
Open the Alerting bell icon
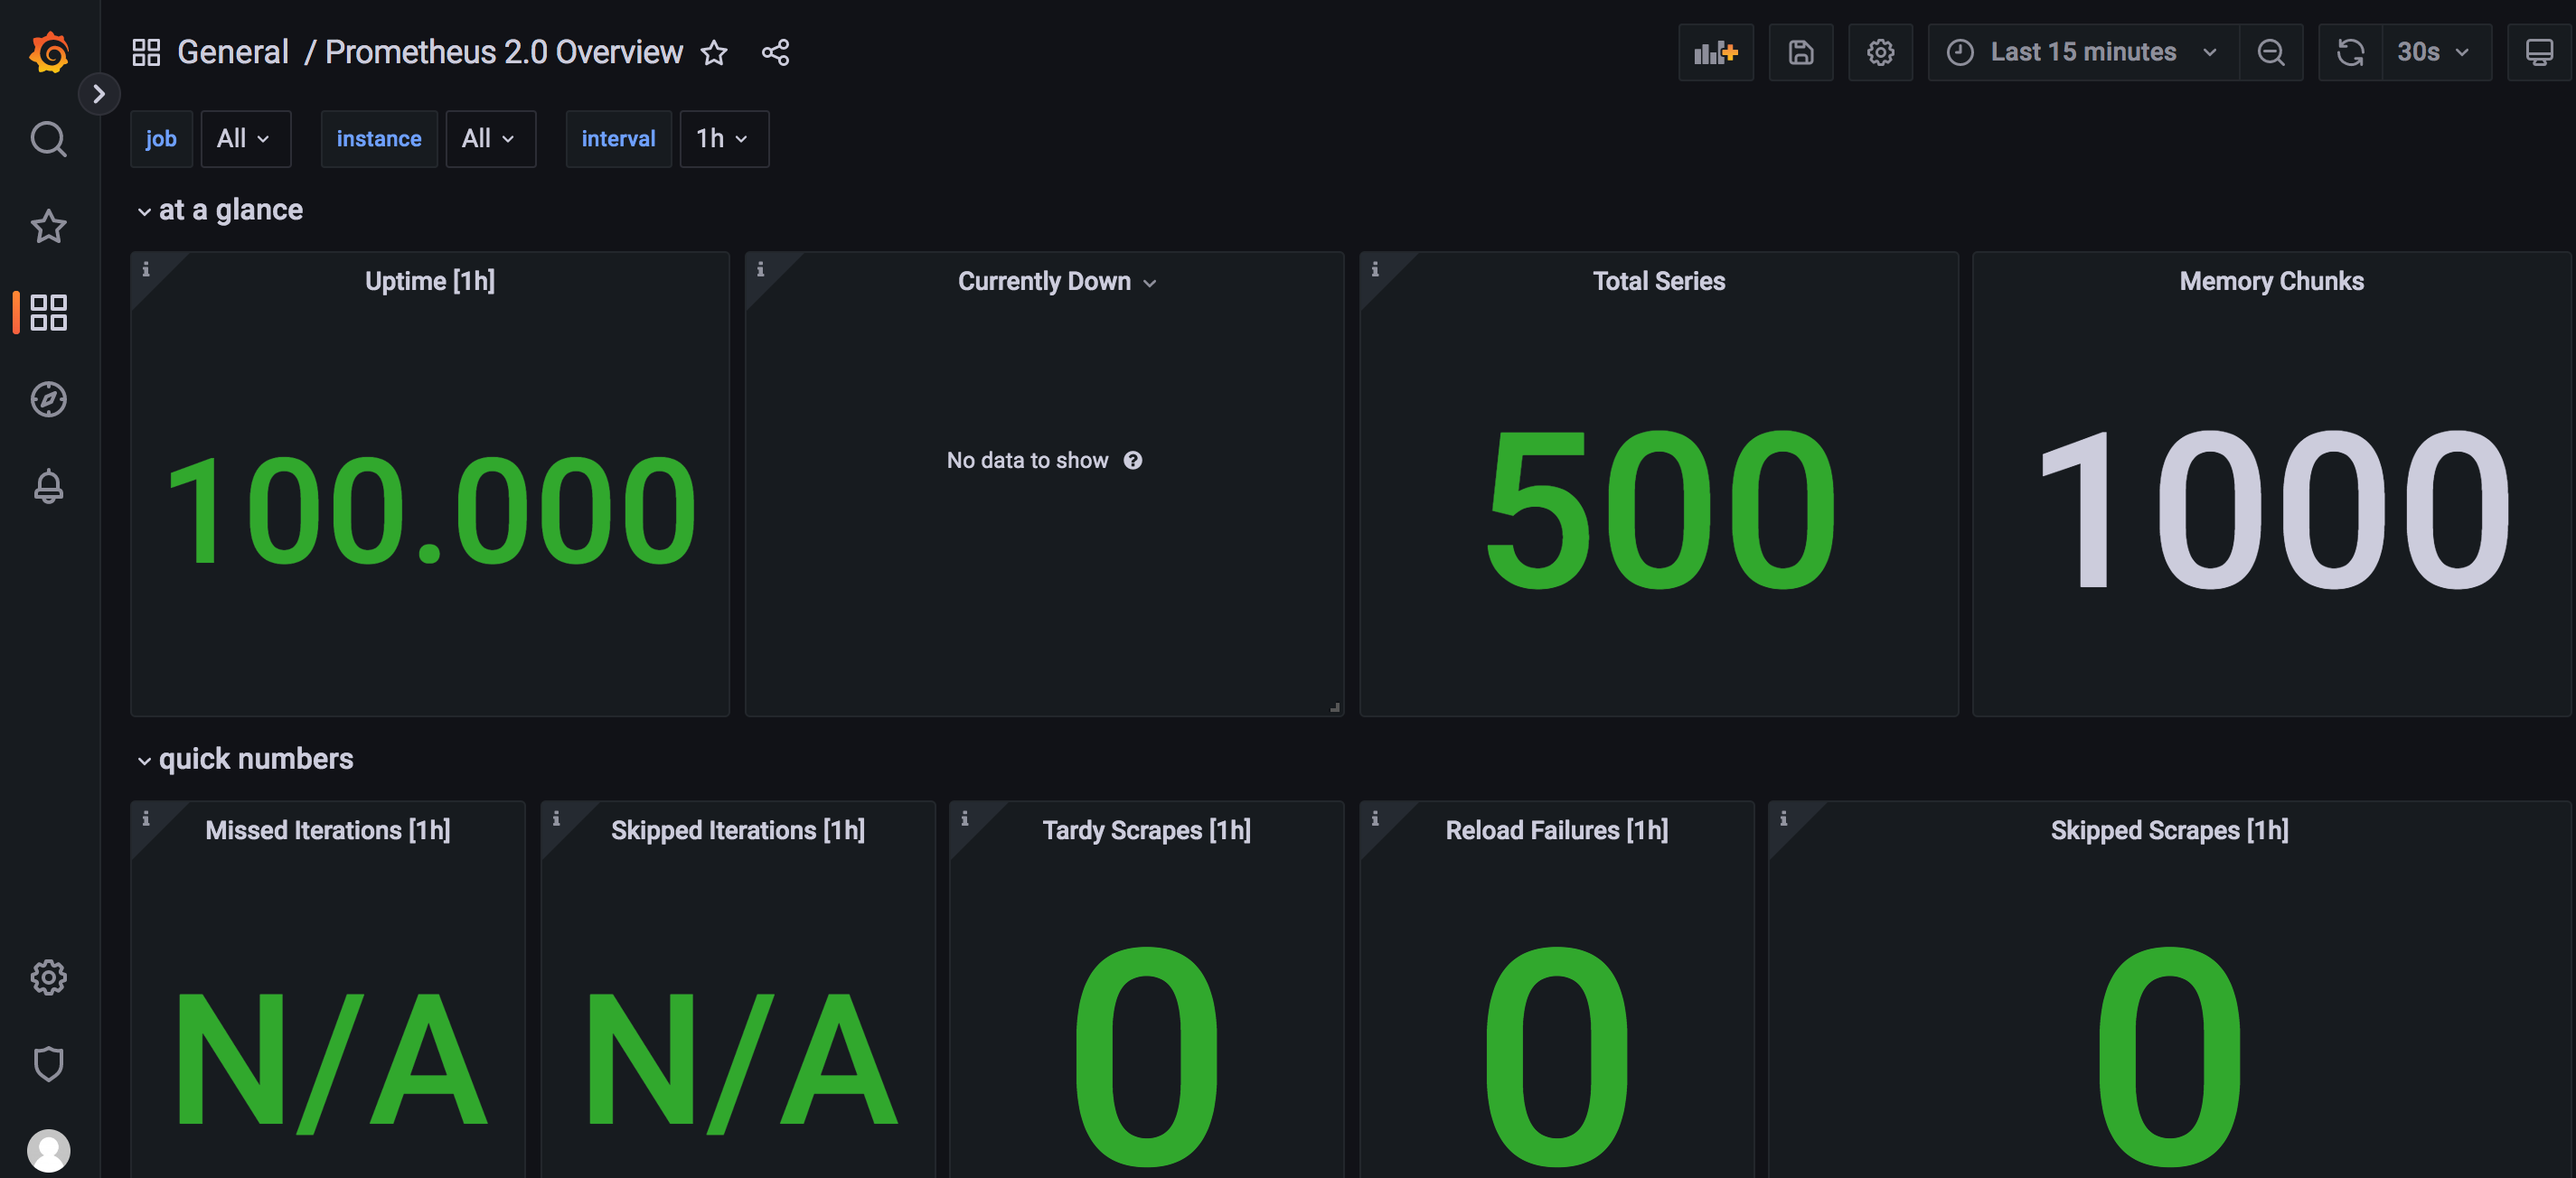point(48,487)
